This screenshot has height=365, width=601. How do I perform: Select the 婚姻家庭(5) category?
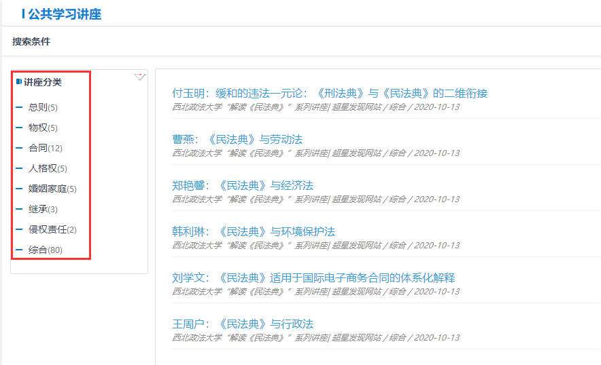pos(52,189)
